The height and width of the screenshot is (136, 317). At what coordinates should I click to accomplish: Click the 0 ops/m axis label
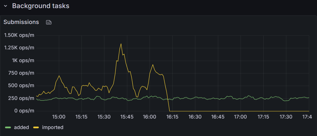coord(25,111)
